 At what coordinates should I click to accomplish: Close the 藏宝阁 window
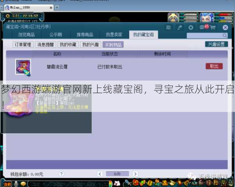225,27
